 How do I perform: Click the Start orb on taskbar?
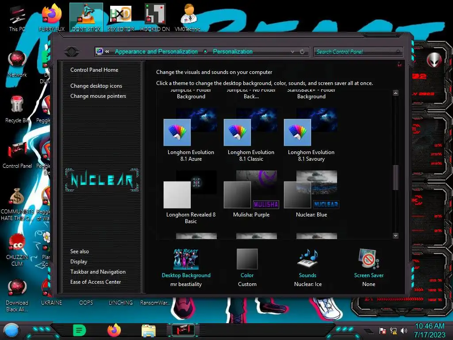pos(12,331)
